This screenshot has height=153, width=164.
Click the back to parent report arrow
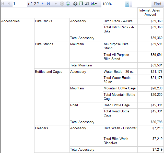(x=56, y=4)
